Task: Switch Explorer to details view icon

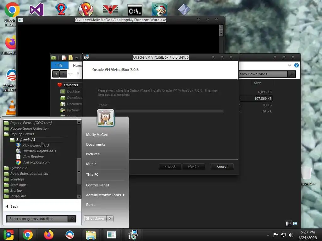Action: [x=288, y=223]
